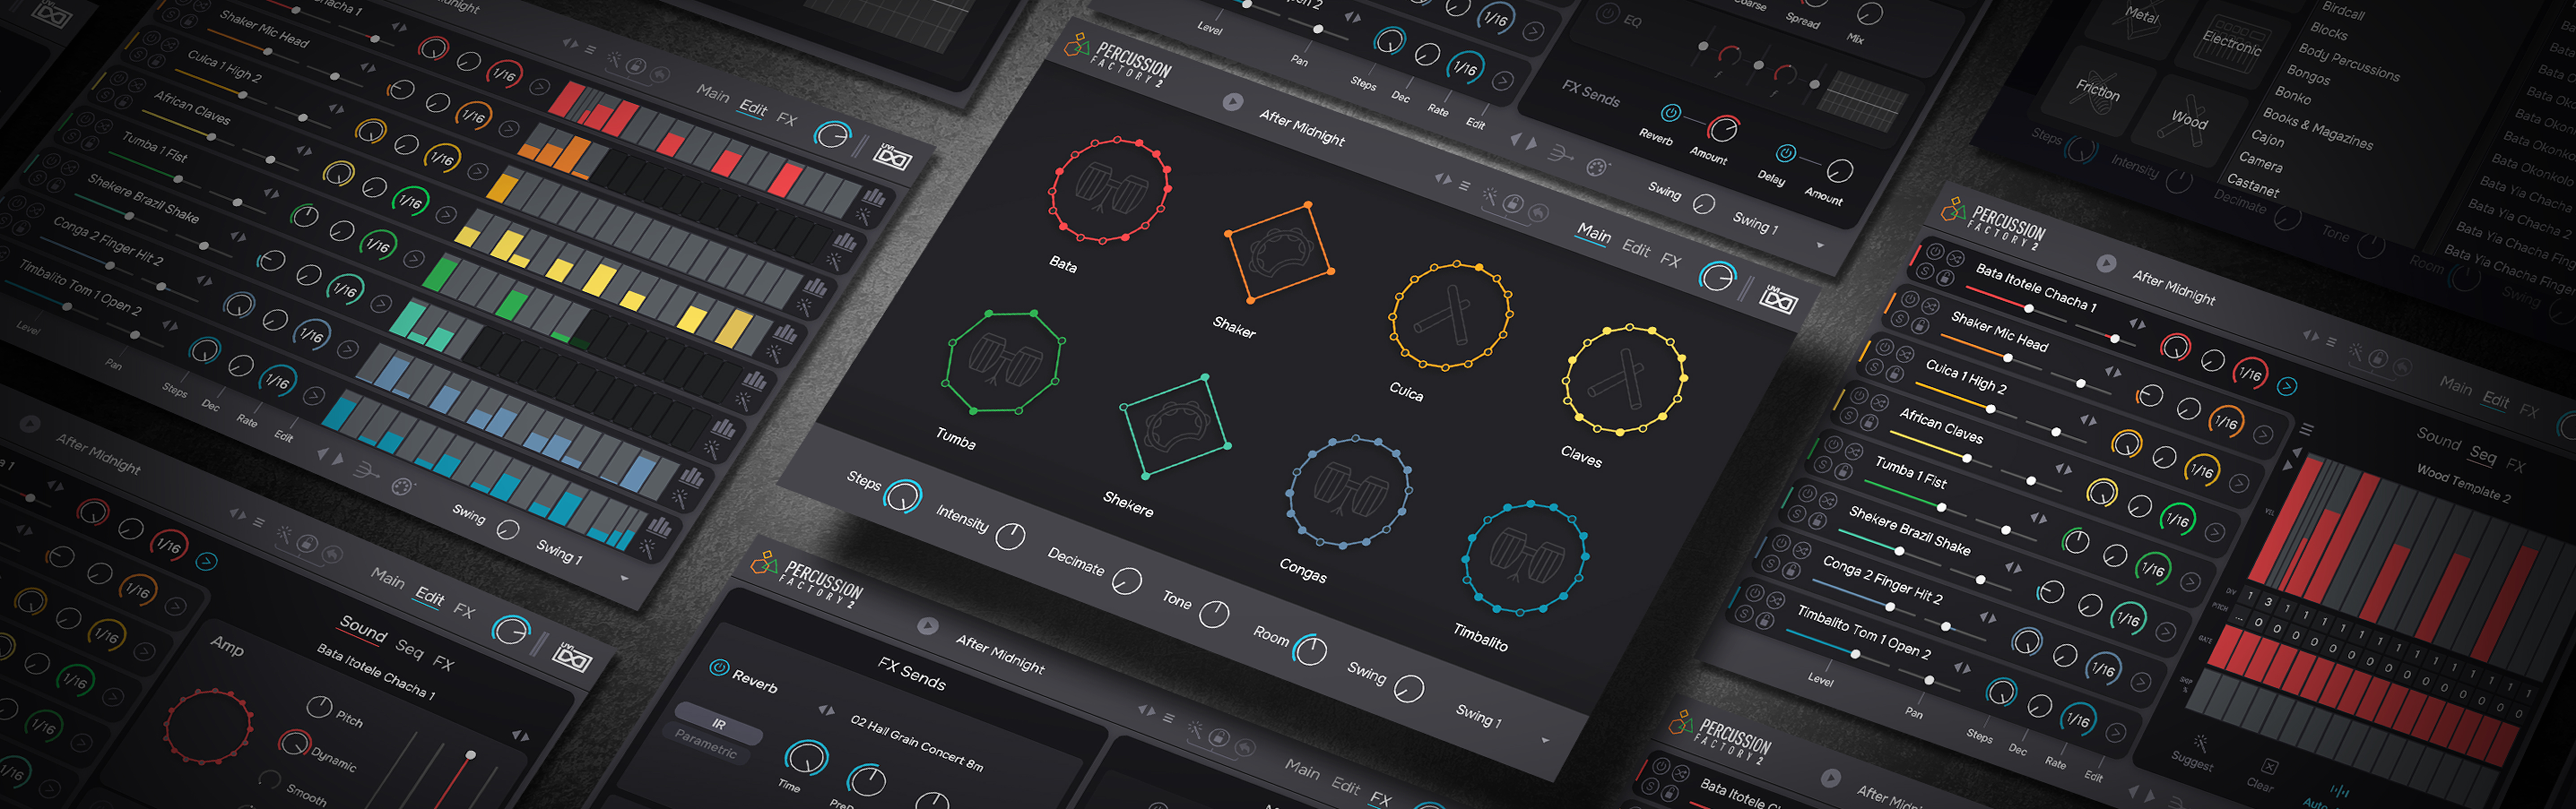Image resolution: width=2576 pixels, height=809 pixels.
Task: Toggle power on the Bata Itotele Chacha 1 row
Action: tap(1935, 253)
